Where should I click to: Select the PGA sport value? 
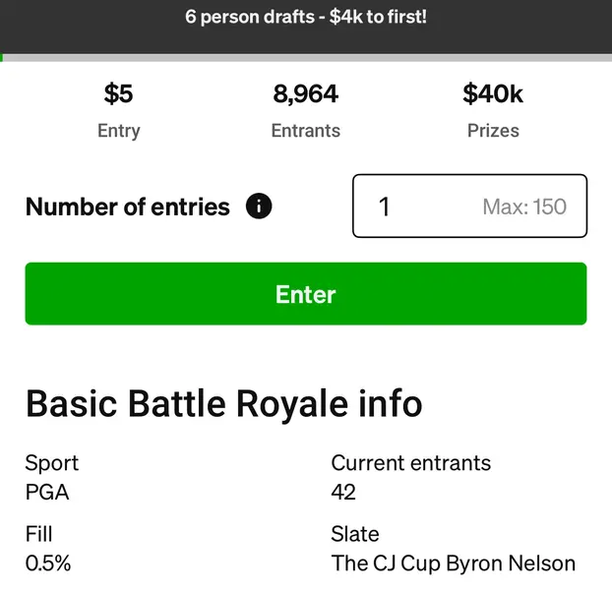(x=47, y=492)
